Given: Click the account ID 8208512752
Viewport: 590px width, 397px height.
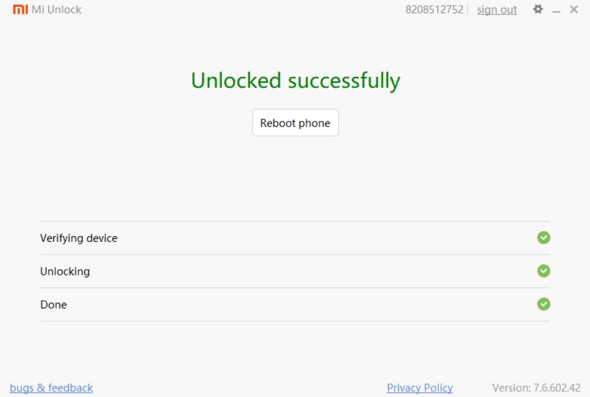Looking at the screenshot, I should (x=435, y=10).
